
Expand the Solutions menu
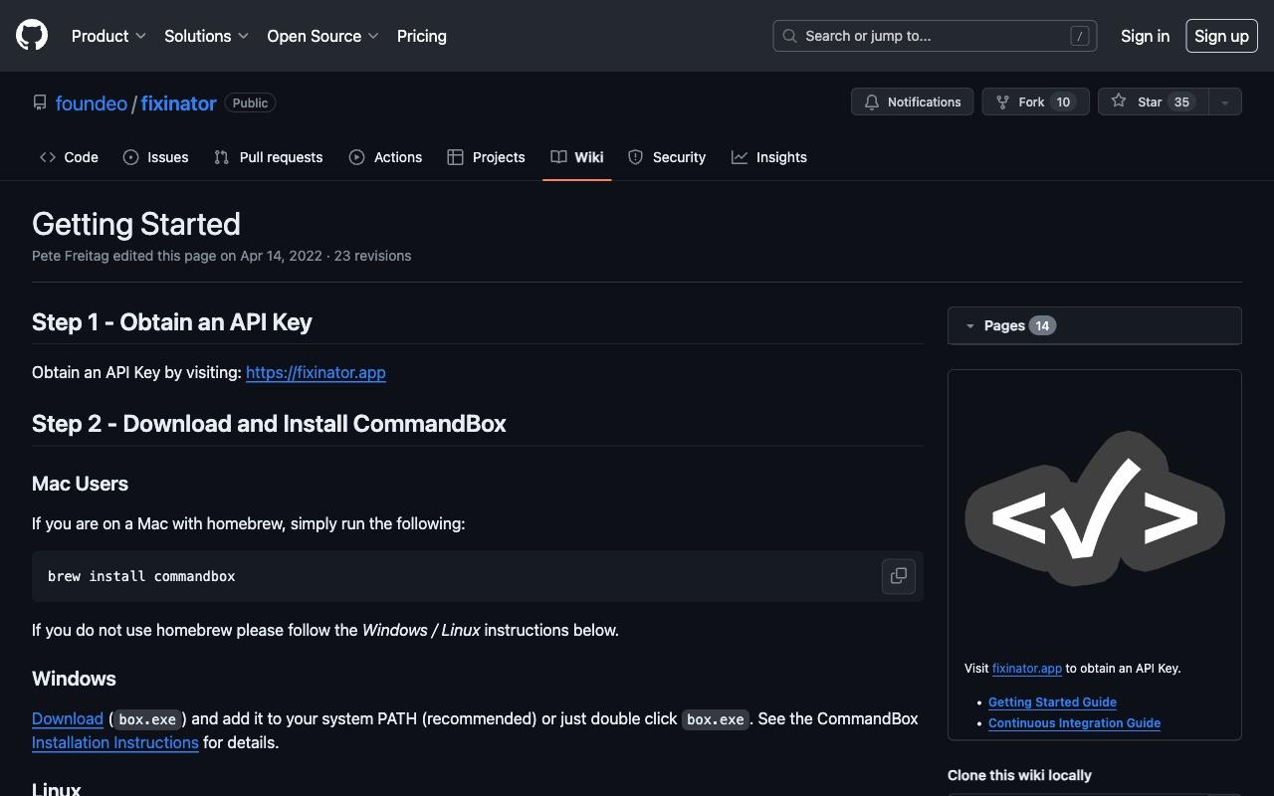click(x=206, y=36)
